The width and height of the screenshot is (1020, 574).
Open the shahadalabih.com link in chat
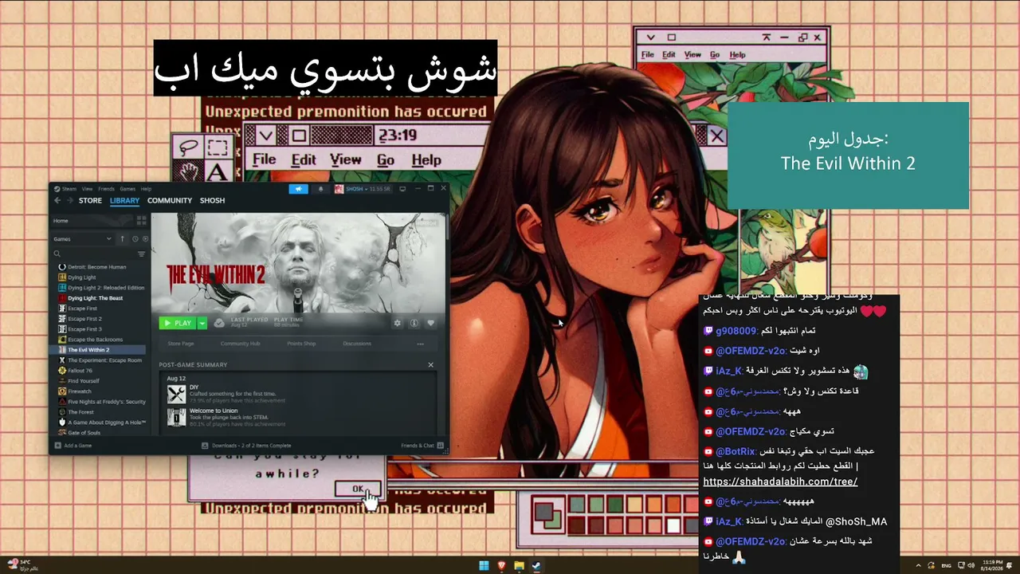(780, 482)
